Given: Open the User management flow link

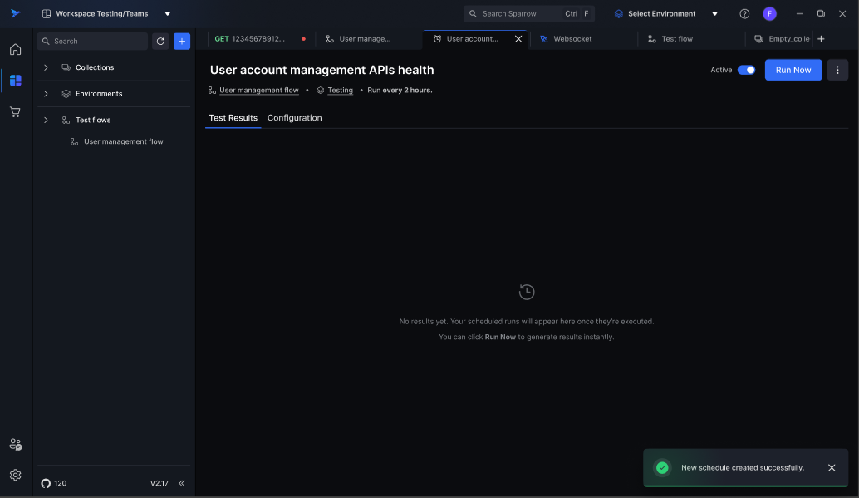Looking at the screenshot, I should [x=258, y=91].
